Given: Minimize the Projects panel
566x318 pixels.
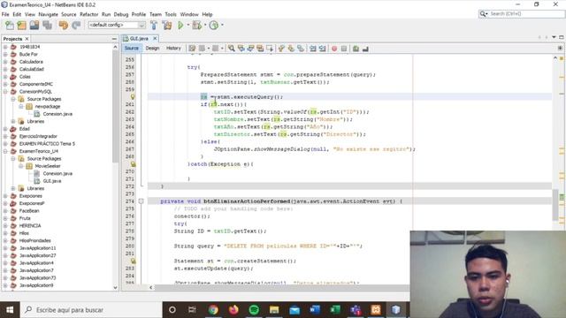Looking at the screenshot, I should coord(114,39).
